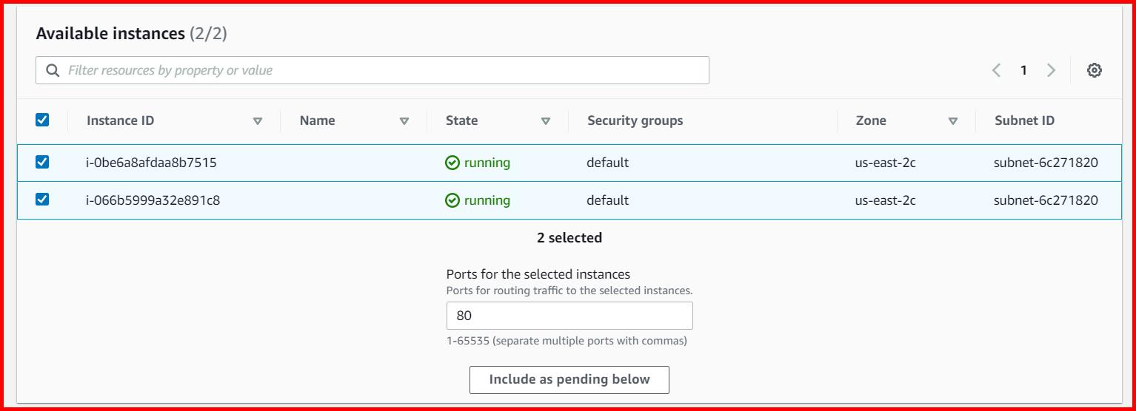Click the Zone column header

pos(871,120)
